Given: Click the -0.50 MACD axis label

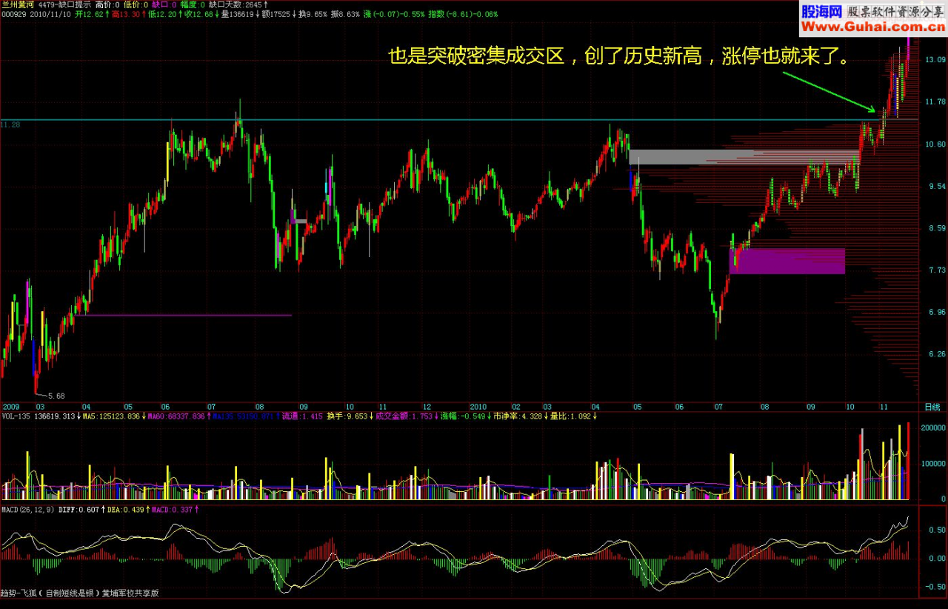Looking at the screenshot, I should (935, 587).
